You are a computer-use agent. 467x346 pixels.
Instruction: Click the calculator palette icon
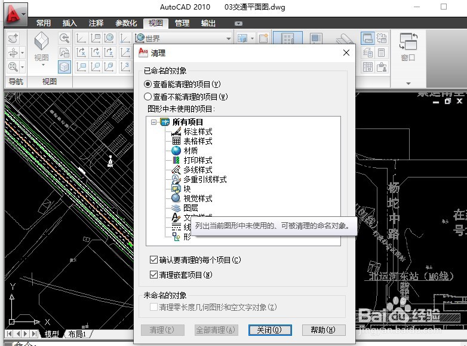pyautogui.click(x=381, y=53)
